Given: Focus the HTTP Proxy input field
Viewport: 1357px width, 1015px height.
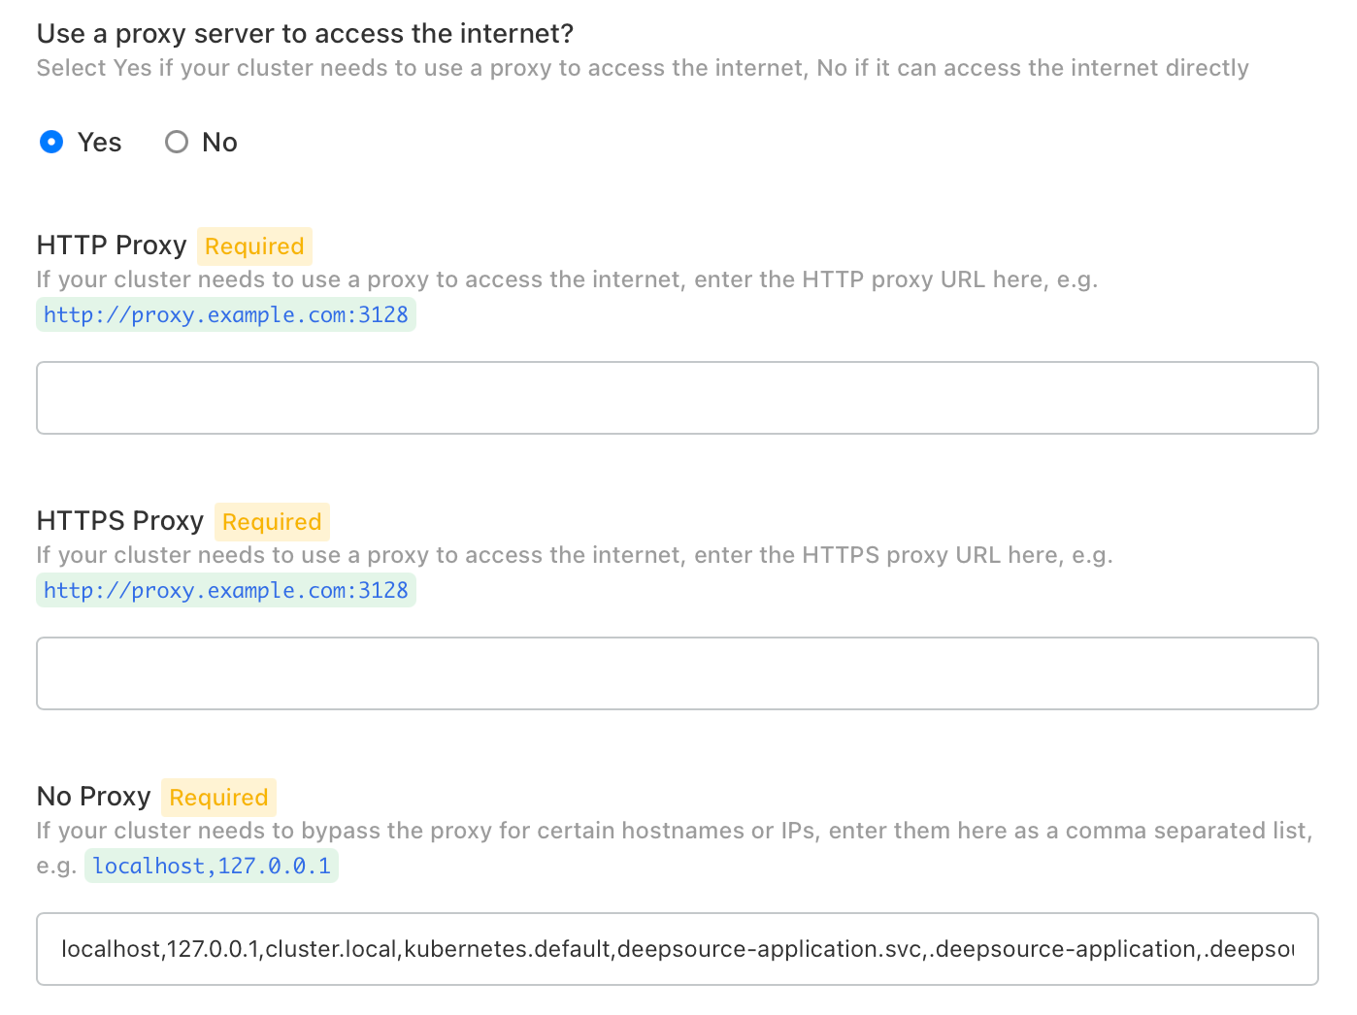Looking at the screenshot, I should [677, 398].
